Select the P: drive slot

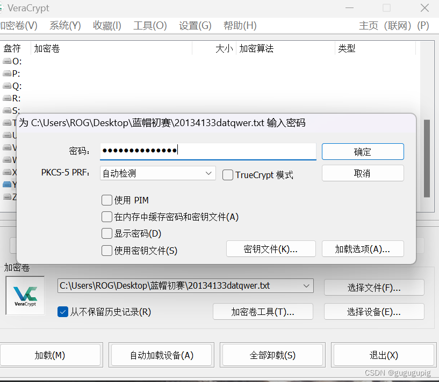pos(12,74)
